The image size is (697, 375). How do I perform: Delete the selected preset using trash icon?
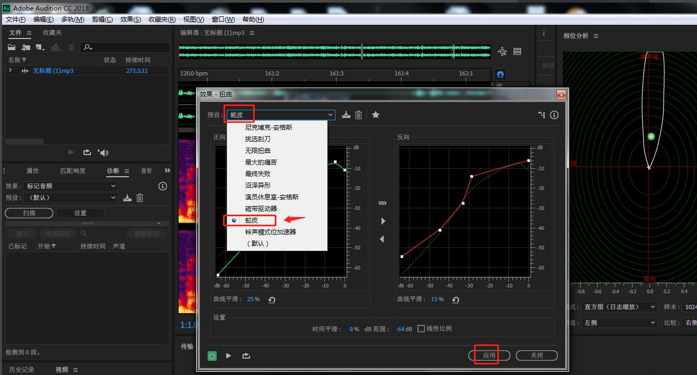pyautogui.click(x=359, y=114)
